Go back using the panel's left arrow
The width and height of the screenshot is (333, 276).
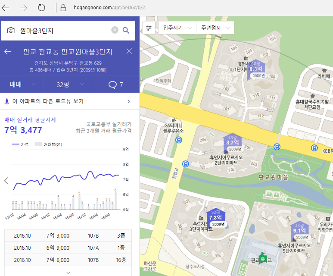point(7,52)
